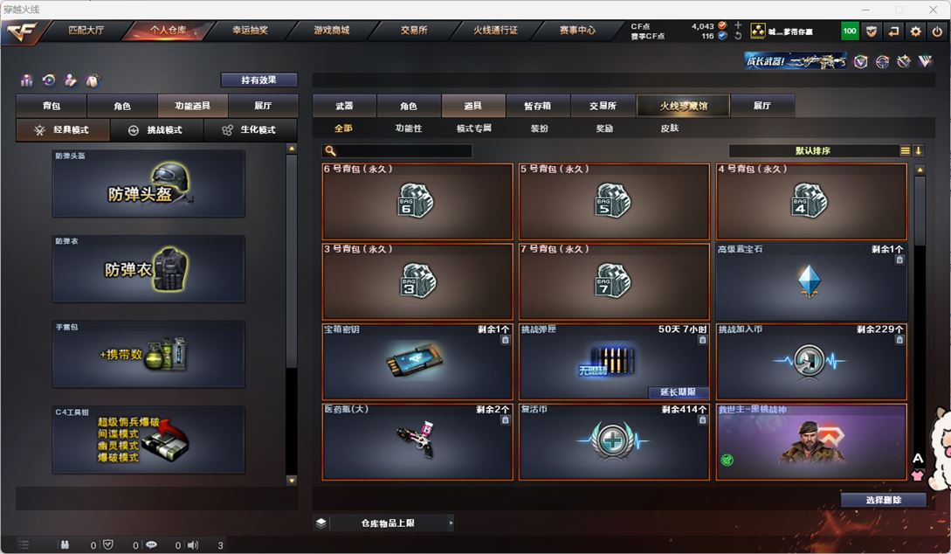The width and height of the screenshot is (951, 554).
Task: Click the plus icon beside CF点
Action: coord(738,25)
